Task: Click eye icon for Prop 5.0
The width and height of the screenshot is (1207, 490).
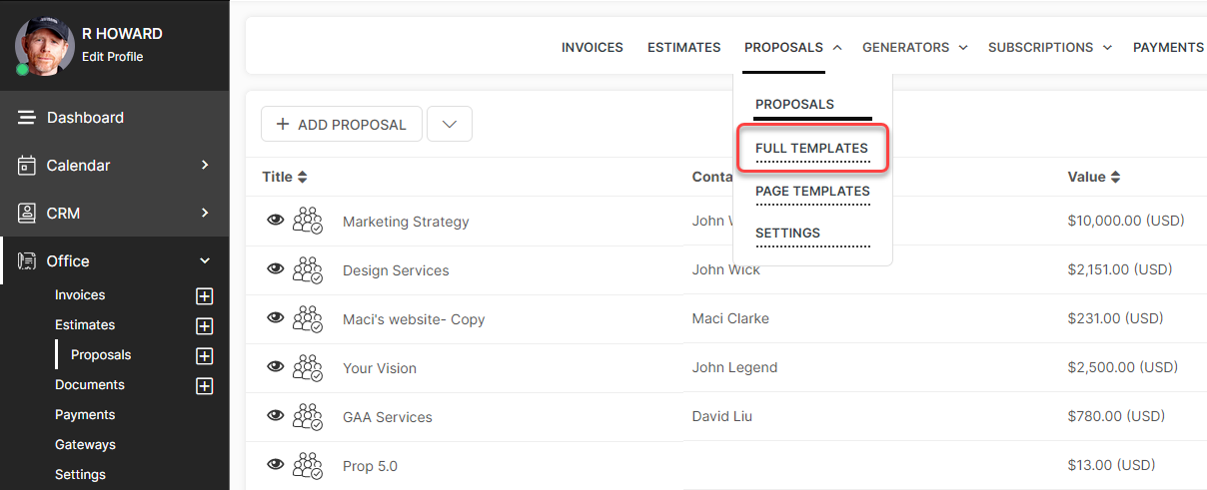Action: click(x=276, y=465)
